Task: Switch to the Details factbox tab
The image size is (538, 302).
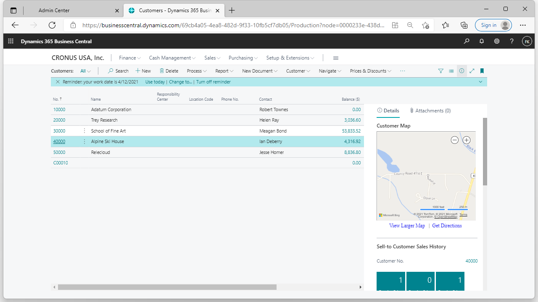Action: (x=388, y=111)
